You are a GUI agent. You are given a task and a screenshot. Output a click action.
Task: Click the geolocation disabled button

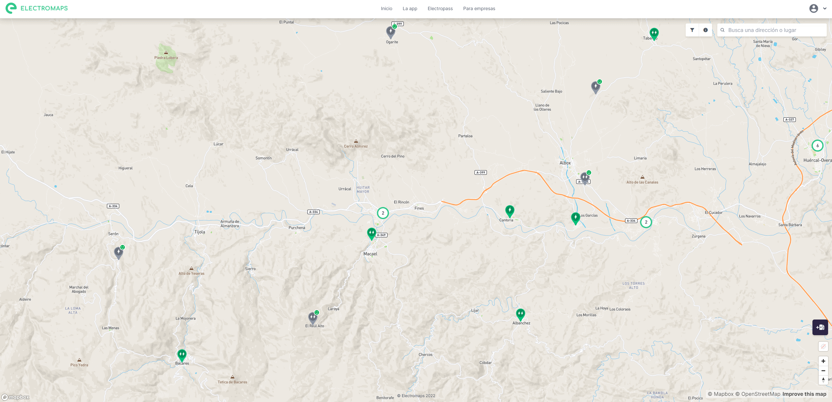pyautogui.click(x=823, y=346)
